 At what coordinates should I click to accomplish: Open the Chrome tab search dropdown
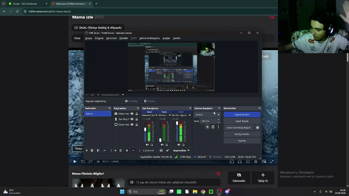tap(3, 4)
